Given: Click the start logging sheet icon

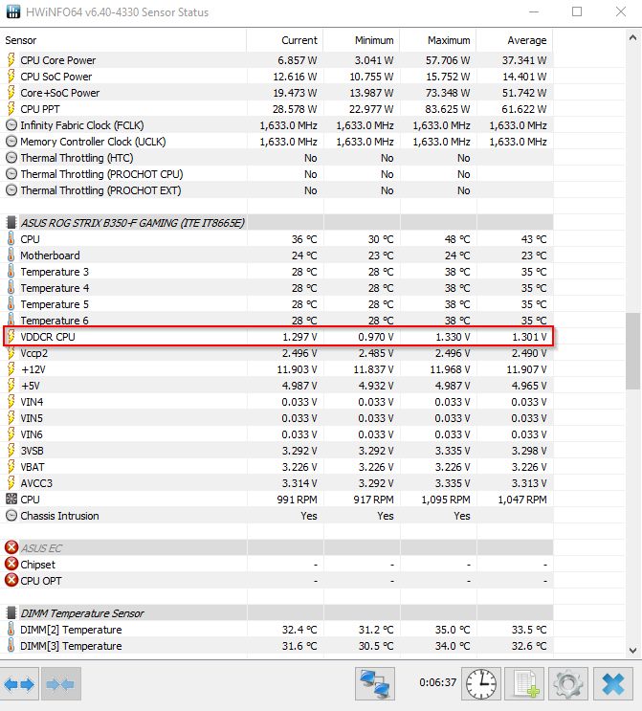Looking at the screenshot, I should (524, 684).
